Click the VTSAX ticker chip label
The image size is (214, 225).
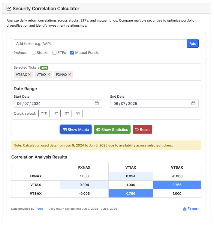[x=21, y=75]
